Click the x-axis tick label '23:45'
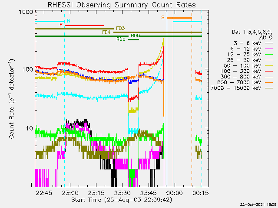The image size is (278, 208). (x=149, y=193)
